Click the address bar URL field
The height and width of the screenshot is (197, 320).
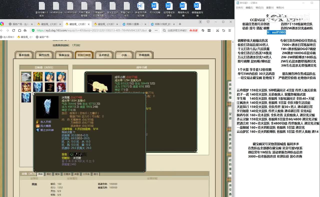(x=91, y=30)
